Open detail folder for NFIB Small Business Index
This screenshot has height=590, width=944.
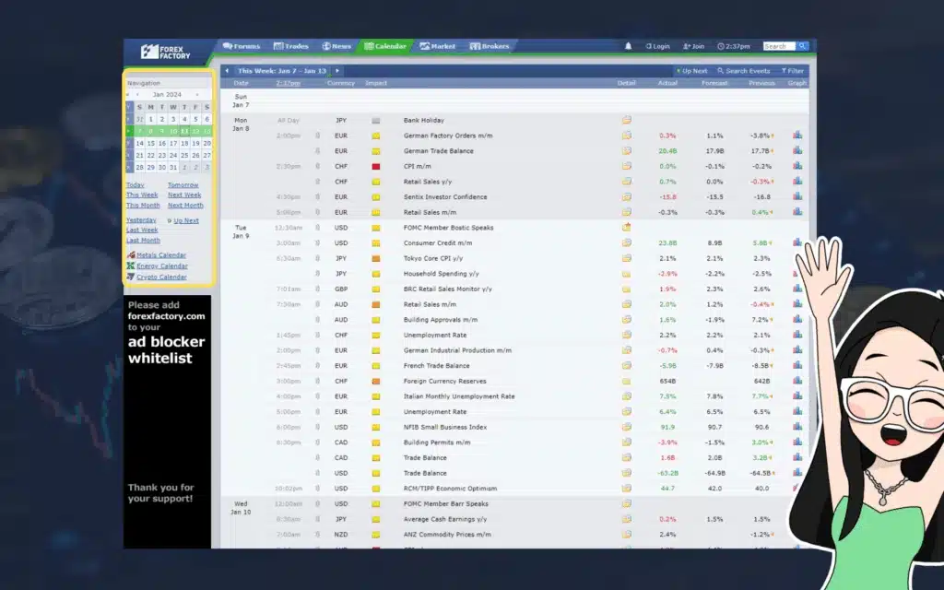(x=627, y=427)
